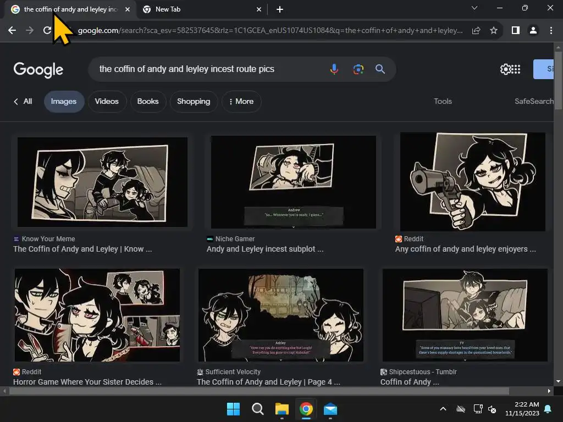Open the 'Coffin of Andy ...' Tumblr link
Image resolution: width=563 pixels, height=422 pixels.
[410, 382]
